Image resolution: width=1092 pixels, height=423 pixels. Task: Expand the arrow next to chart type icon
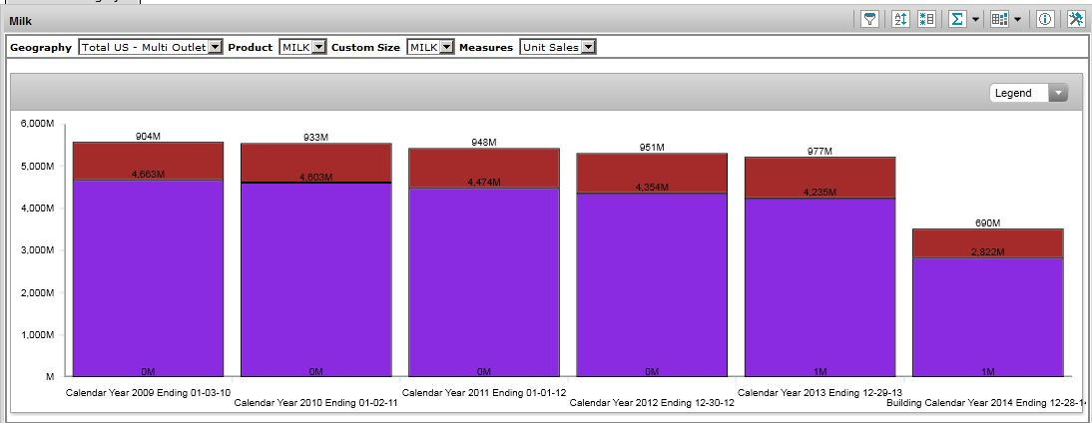pos(1017,20)
